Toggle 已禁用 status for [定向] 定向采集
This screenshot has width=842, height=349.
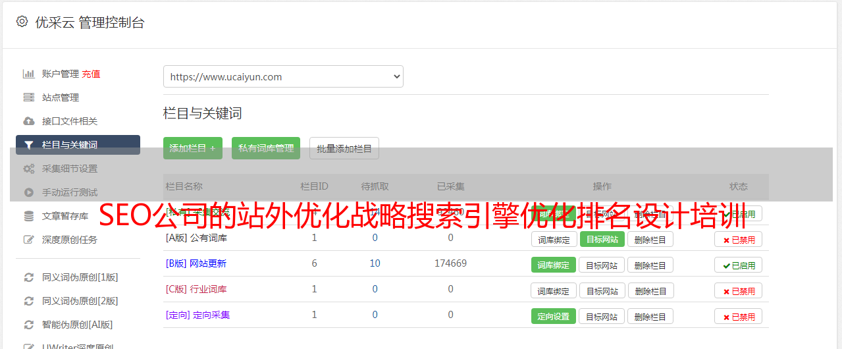coord(739,316)
